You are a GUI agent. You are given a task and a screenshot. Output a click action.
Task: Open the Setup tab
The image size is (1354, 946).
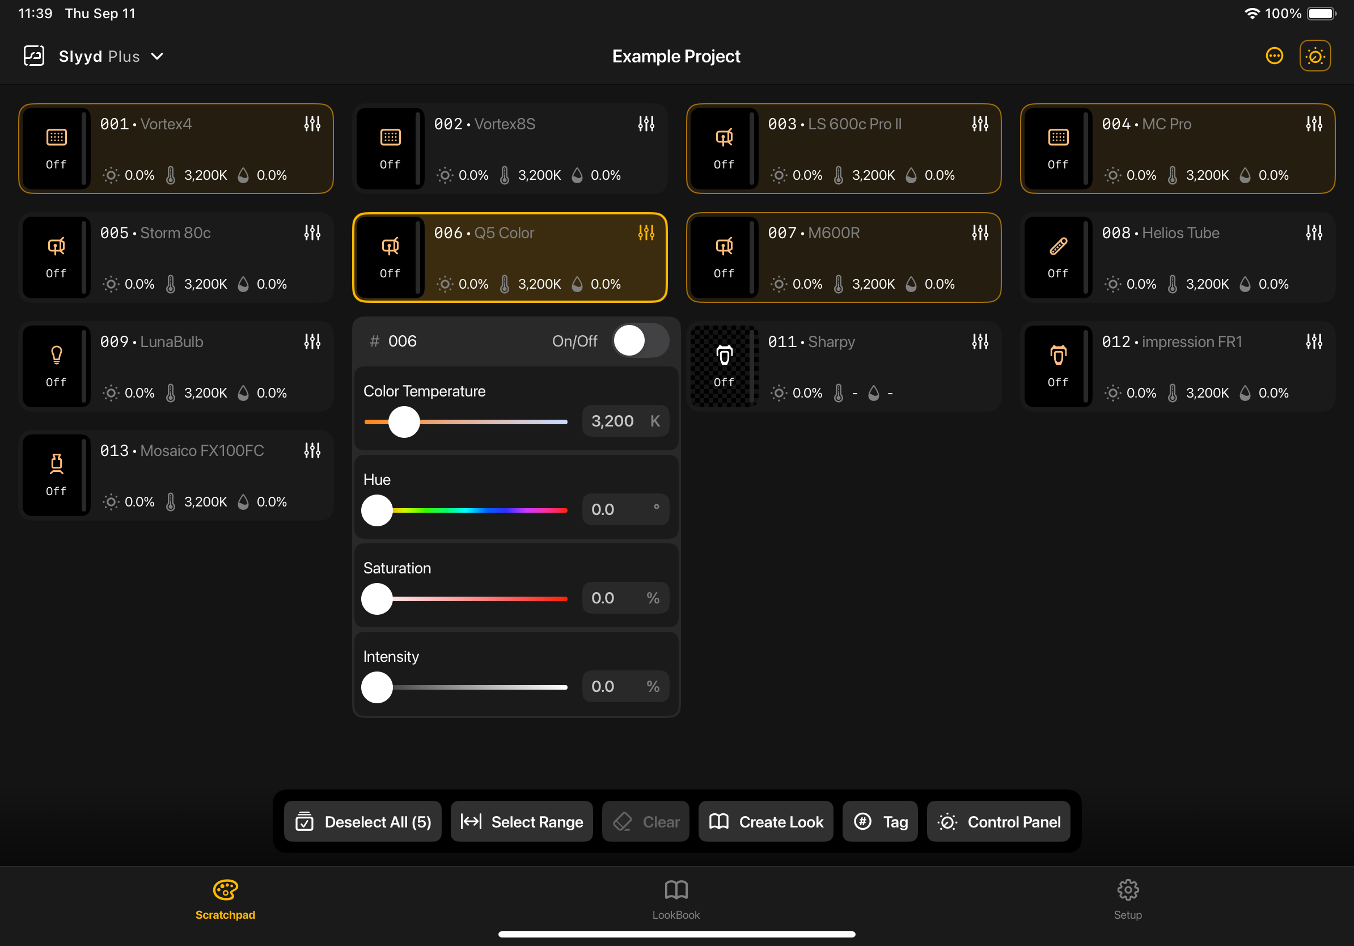1127,899
